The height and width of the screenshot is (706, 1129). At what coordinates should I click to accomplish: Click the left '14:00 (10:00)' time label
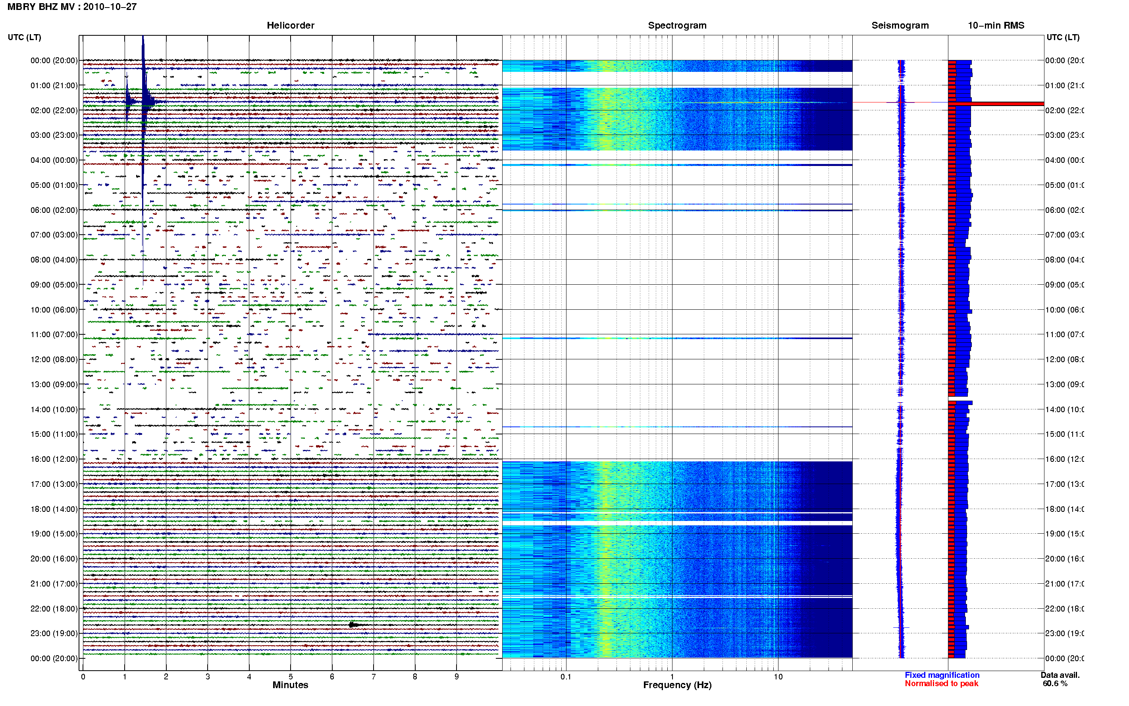[x=54, y=409]
